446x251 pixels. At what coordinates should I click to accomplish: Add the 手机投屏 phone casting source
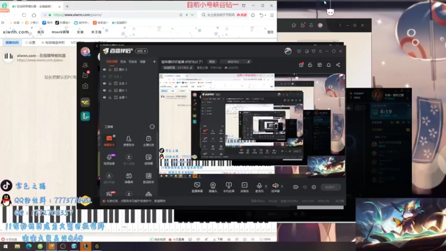[x=229, y=187]
